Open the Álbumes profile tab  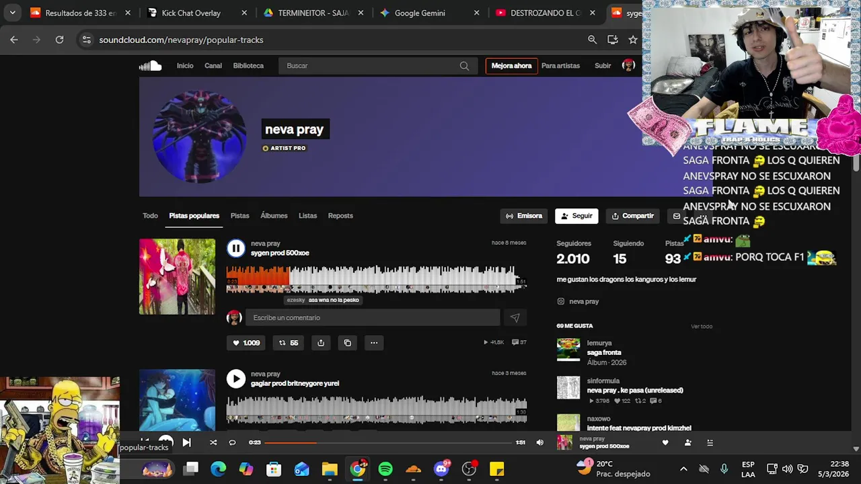tap(274, 216)
